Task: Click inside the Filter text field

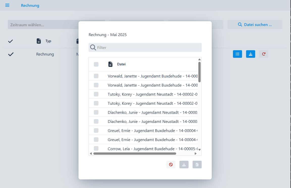Action: coord(145,47)
